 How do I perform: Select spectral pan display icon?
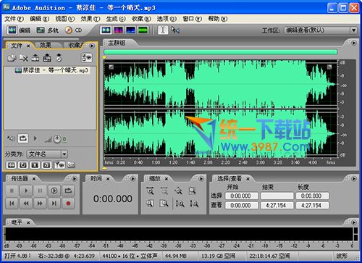pos(130,30)
